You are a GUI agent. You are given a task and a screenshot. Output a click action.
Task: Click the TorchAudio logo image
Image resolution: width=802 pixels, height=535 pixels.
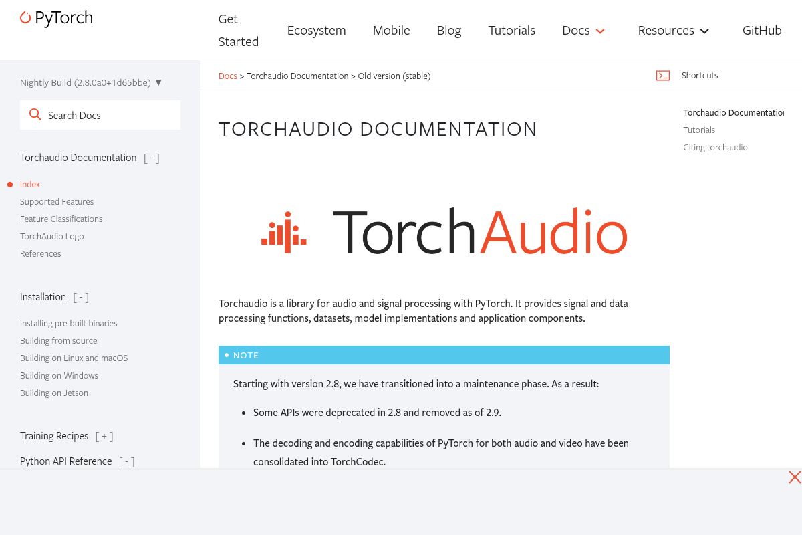pos(444,232)
